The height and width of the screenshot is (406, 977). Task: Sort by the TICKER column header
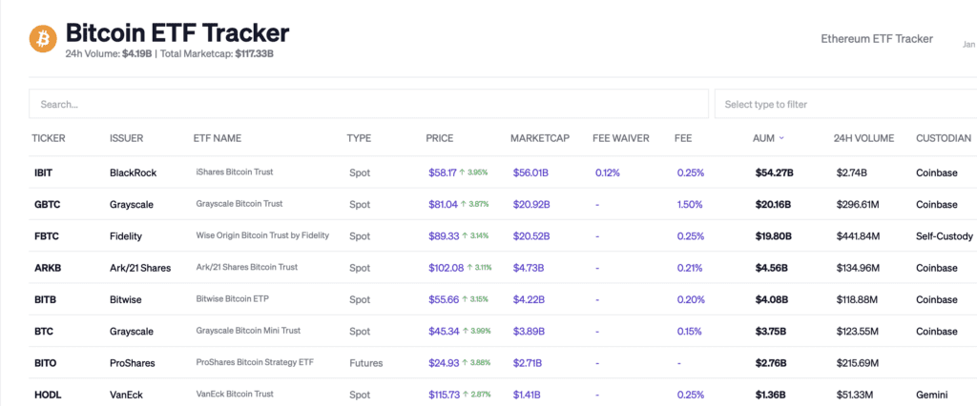coord(49,138)
